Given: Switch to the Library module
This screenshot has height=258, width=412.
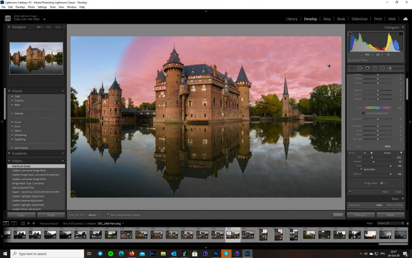Looking at the screenshot, I should (292, 19).
